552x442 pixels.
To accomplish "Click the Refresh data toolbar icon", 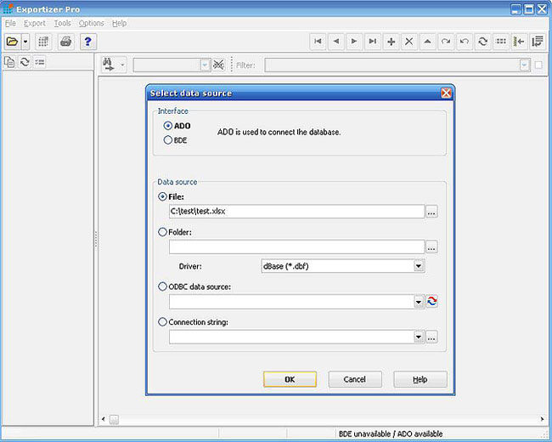I will [482, 41].
